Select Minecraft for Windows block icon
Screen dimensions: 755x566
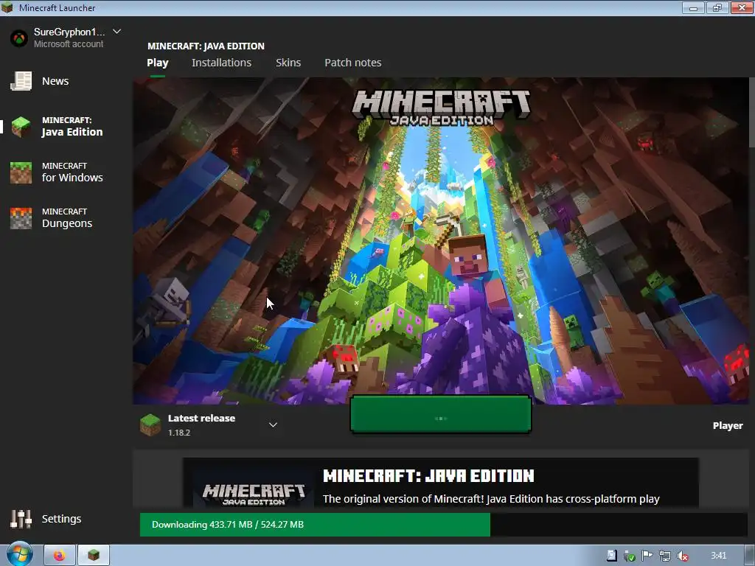click(x=21, y=172)
